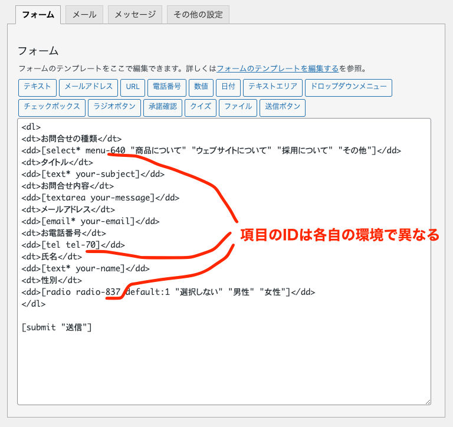Open the メール tab

point(84,14)
